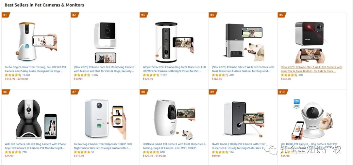Image resolution: width=353 pixels, height=165 pixels.
Task: Open the WOpet Smart Pet Camera title link
Action: pyautogui.click(x=174, y=69)
